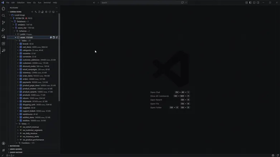Click the notifications bell in status bar
The image size is (280, 157).
coord(278,156)
